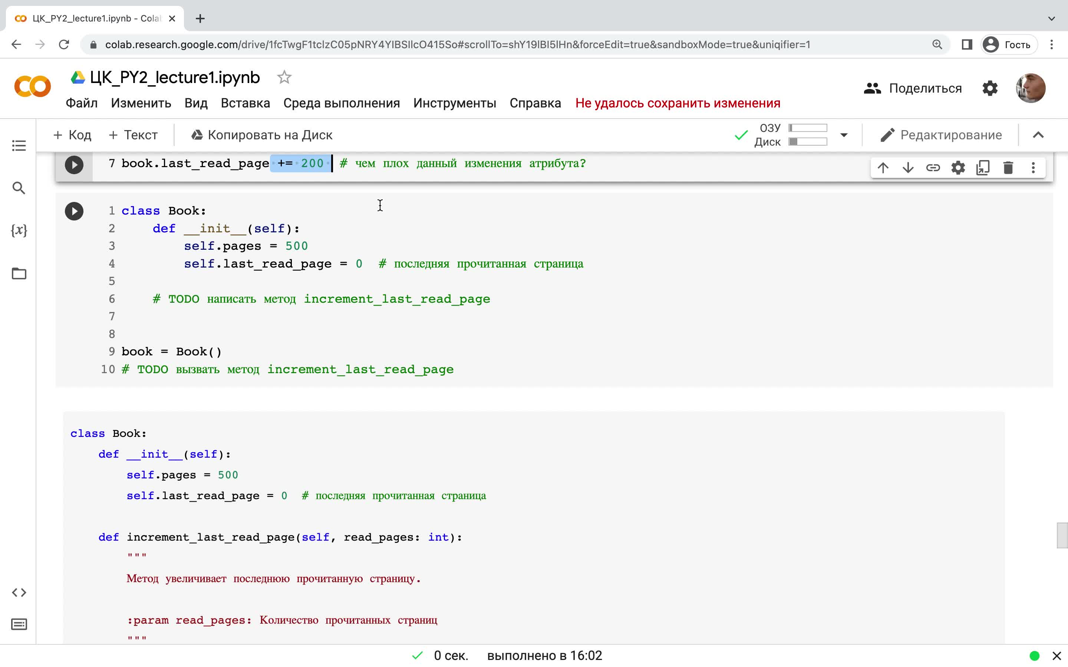This screenshot has width=1068, height=667.
Task: Open the table of contents sidebar icon
Action: [x=19, y=146]
